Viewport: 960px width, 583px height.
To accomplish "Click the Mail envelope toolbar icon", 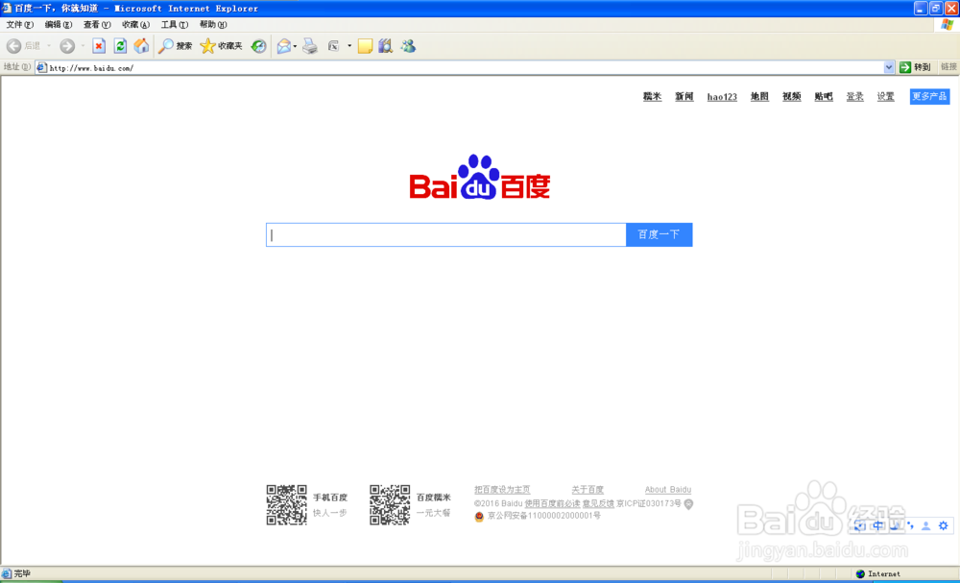I will click(283, 46).
